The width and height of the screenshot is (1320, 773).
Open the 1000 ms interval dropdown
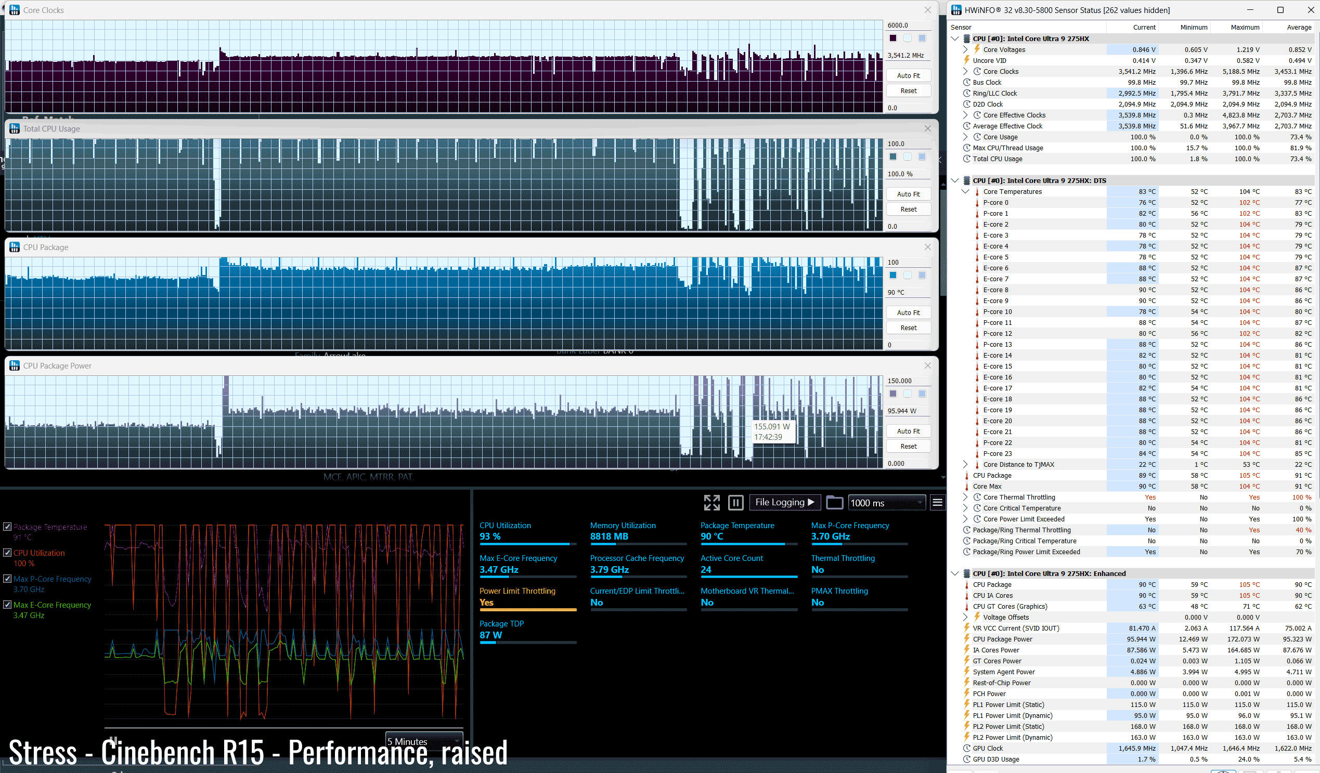pyautogui.click(x=886, y=503)
